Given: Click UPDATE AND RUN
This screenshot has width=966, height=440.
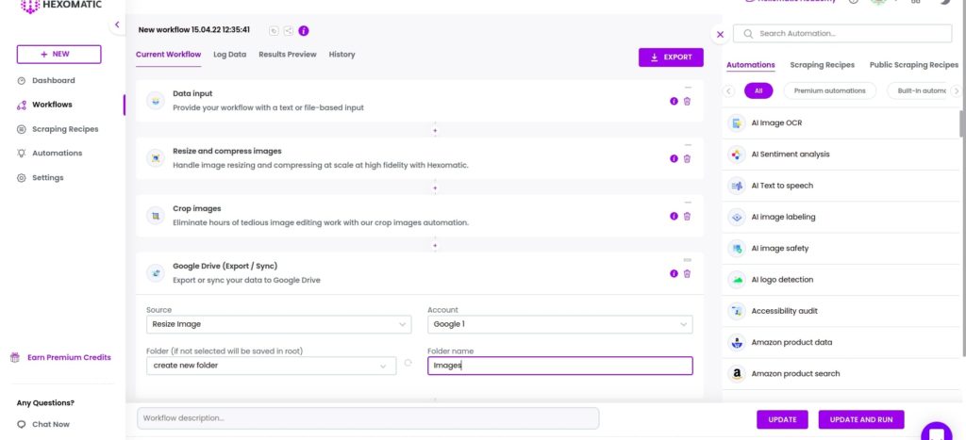Looking at the screenshot, I should tap(861, 419).
